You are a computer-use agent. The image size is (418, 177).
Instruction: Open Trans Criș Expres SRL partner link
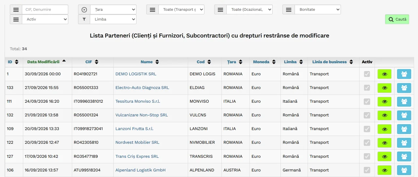[137, 156]
